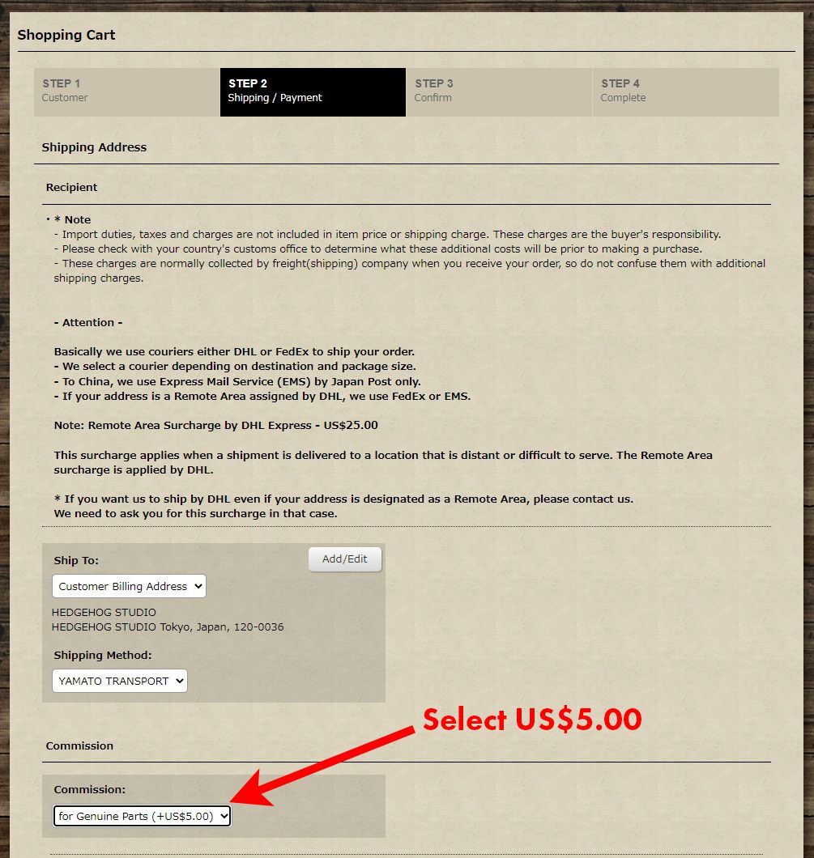This screenshot has height=858, width=814.
Task: Open the Commission for Genuine Parts dropdown
Action: pyautogui.click(x=142, y=816)
